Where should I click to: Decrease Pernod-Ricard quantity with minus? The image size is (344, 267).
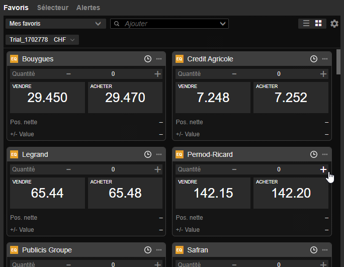tap(234, 169)
